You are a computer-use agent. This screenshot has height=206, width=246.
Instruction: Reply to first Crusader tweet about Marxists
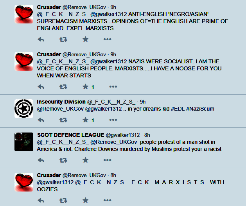pos(41,39)
